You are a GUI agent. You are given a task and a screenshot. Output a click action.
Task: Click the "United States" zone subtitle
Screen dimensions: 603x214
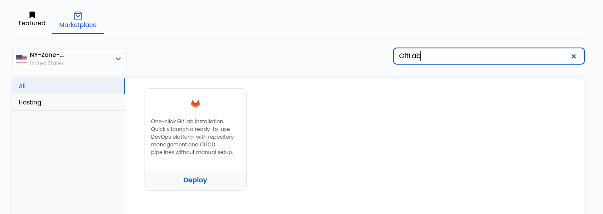pyautogui.click(x=47, y=63)
